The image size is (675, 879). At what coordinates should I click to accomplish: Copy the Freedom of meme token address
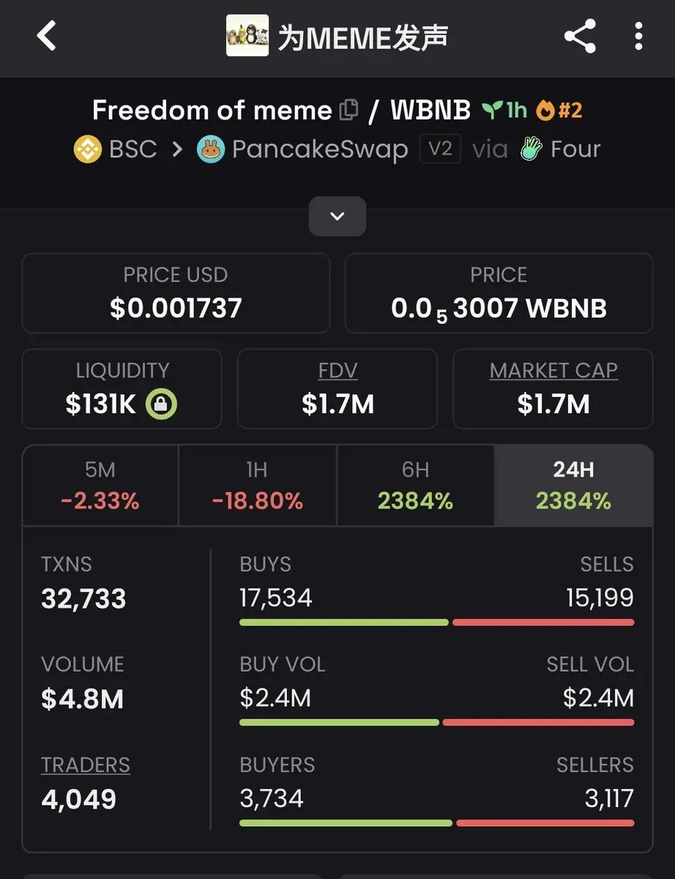[349, 111]
